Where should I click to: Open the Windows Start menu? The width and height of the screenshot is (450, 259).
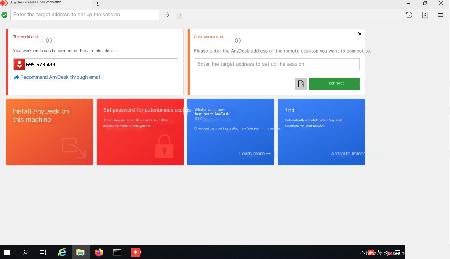[x=7, y=252]
